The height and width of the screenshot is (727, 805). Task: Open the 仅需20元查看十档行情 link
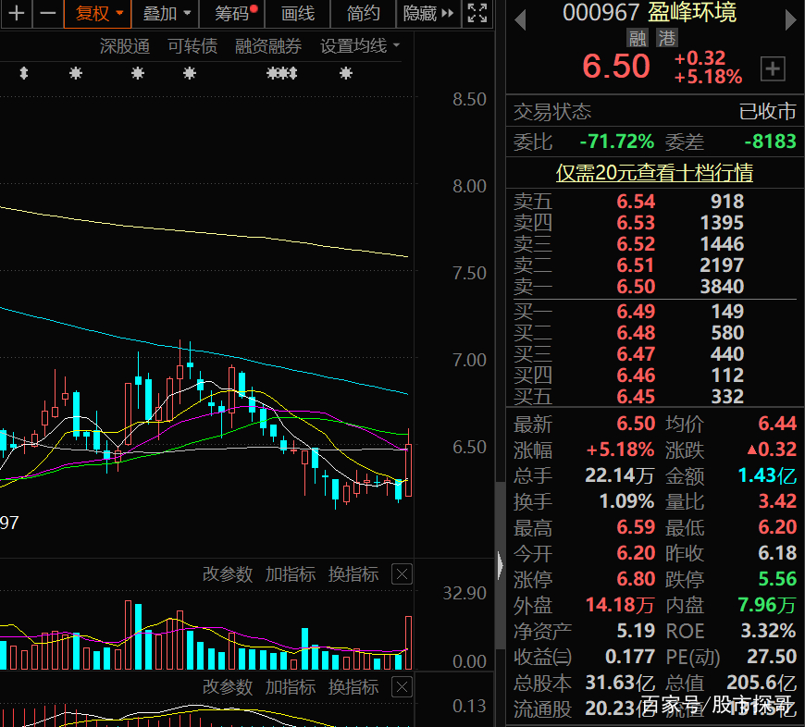(654, 173)
